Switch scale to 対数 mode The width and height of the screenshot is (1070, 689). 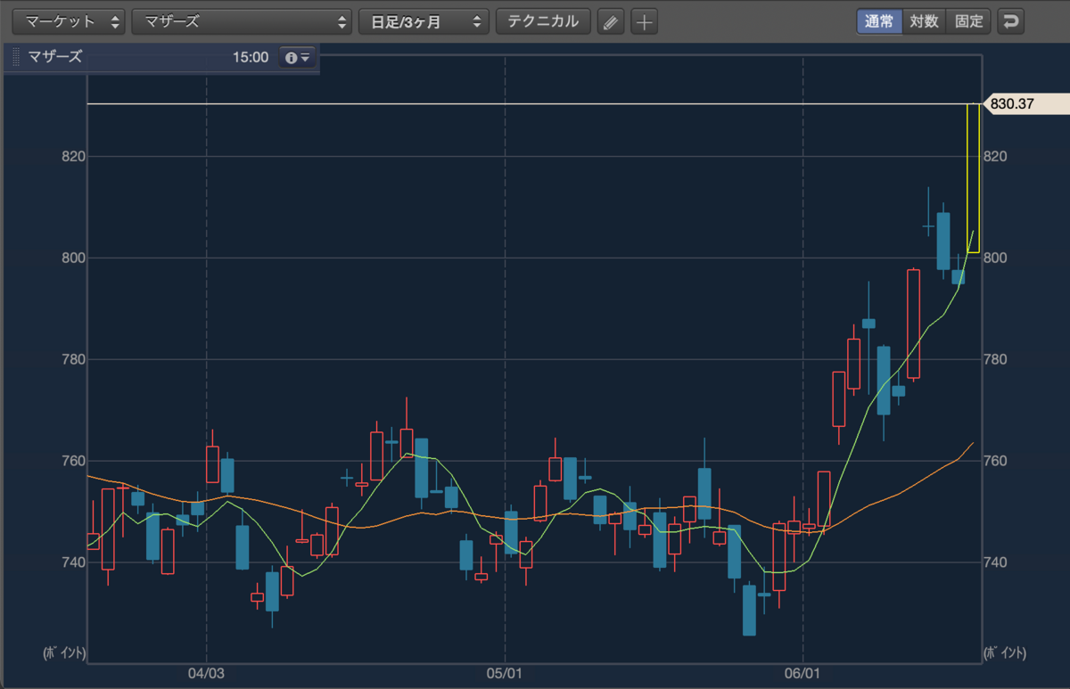(925, 21)
